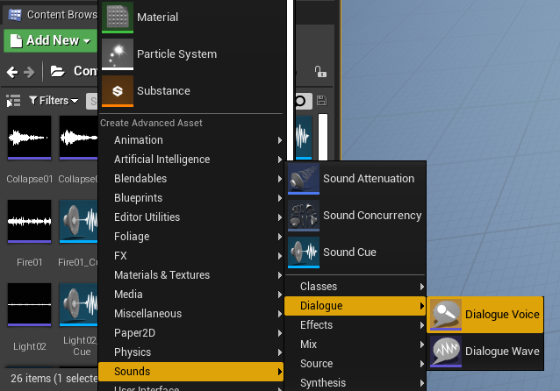Go forward in Content Browser history
560x391 pixels.
[29, 72]
